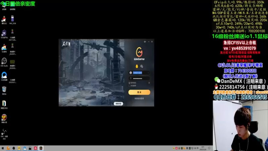Close the WeGame login window

(x=152, y=42)
